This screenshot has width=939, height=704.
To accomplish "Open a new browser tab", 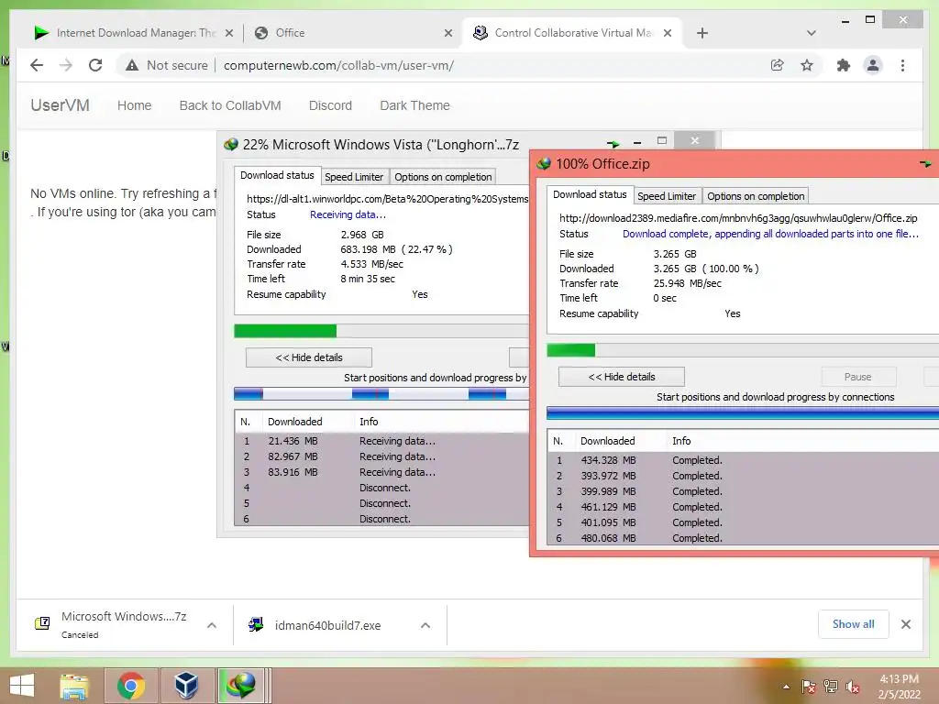I will coord(702,33).
